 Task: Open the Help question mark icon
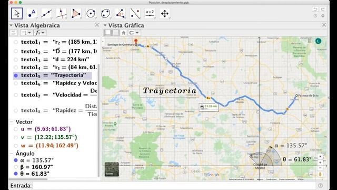[x=315, y=16]
